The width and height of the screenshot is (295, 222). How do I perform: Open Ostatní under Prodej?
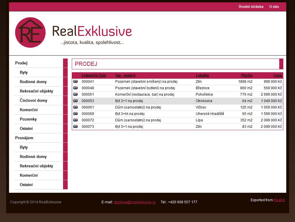tap(26, 128)
